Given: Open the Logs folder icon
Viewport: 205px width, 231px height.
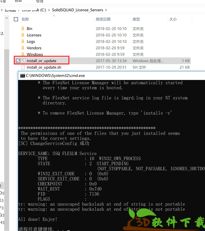Looking at the screenshot, I should tap(23, 42).
